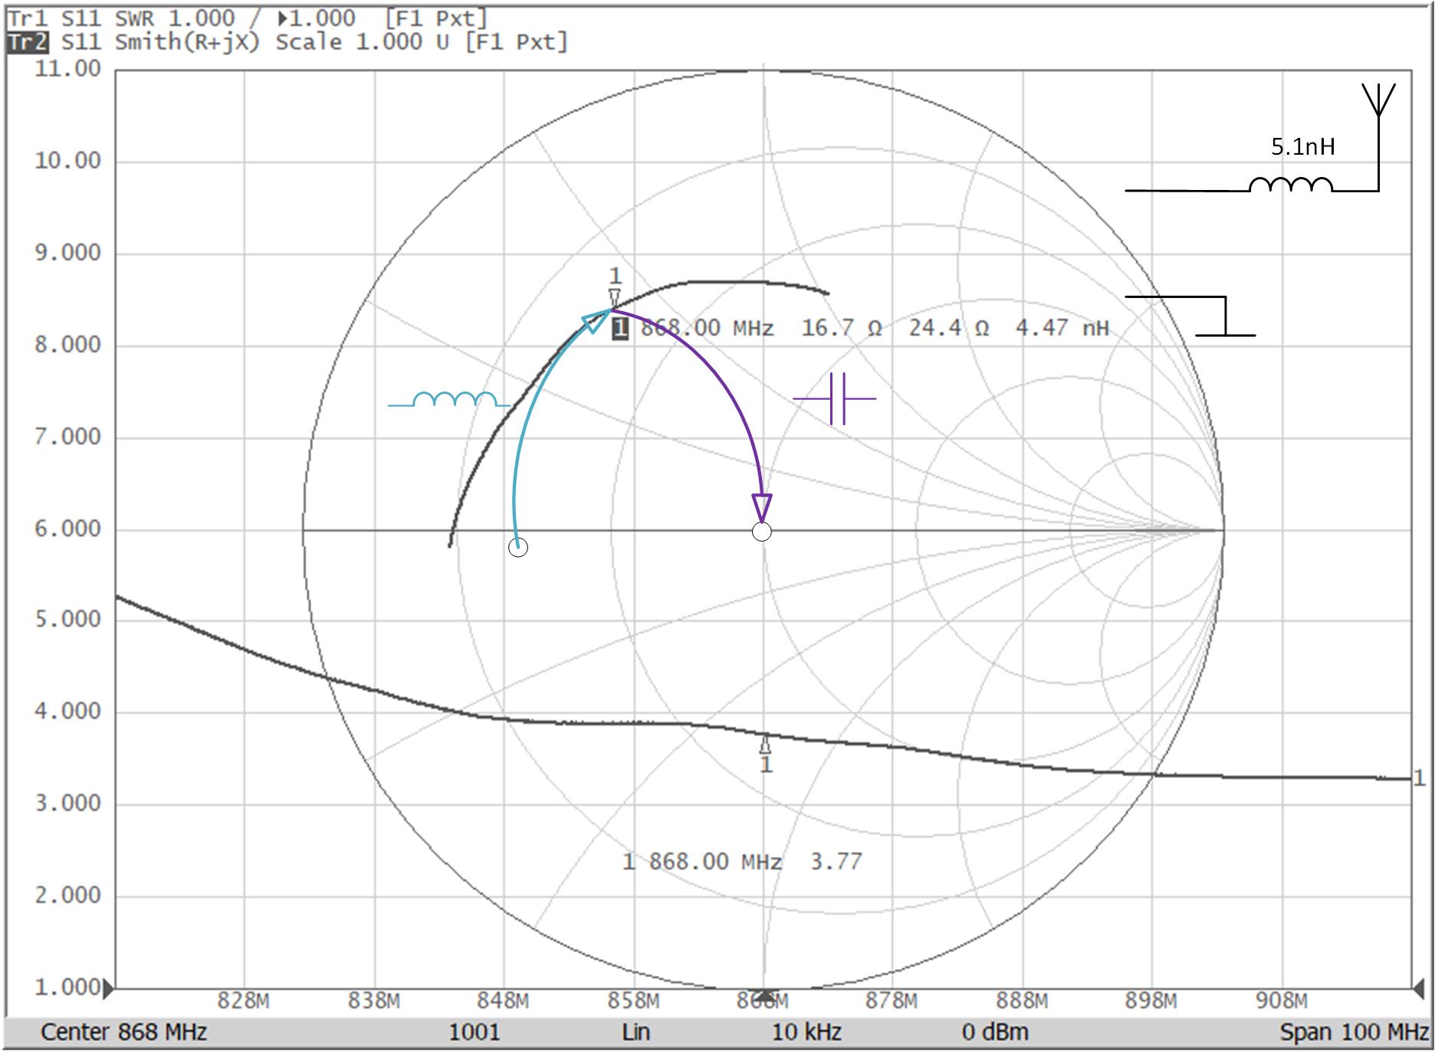Click the Center 868 MHz field
The image size is (1435, 1051).
click(123, 1033)
